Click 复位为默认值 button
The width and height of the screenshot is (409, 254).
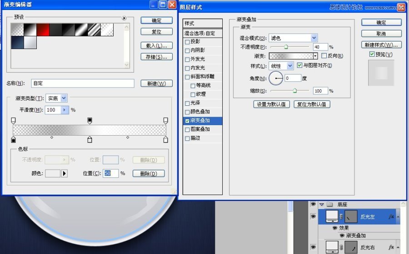pyautogui.click(x=312, y=104)
